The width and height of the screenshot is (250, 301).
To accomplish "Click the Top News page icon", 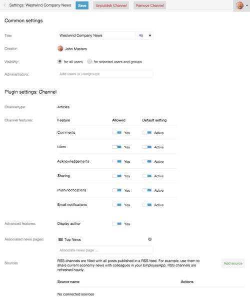I will [60, 239].
